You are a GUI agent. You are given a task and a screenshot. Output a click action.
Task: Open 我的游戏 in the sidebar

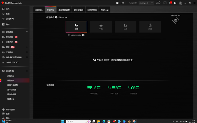(x=9, y=37)
